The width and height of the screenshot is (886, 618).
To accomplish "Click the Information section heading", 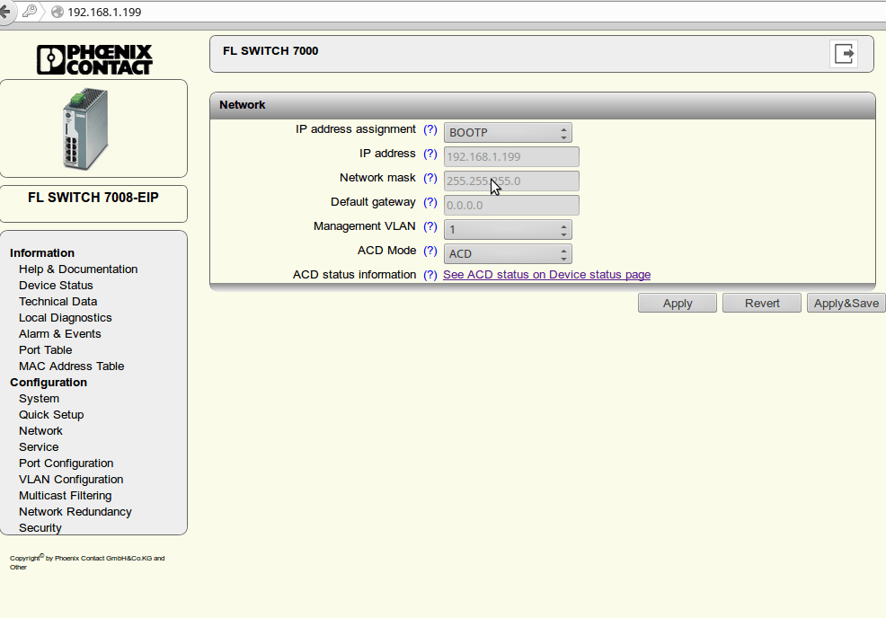I will (x=42, y=253).
